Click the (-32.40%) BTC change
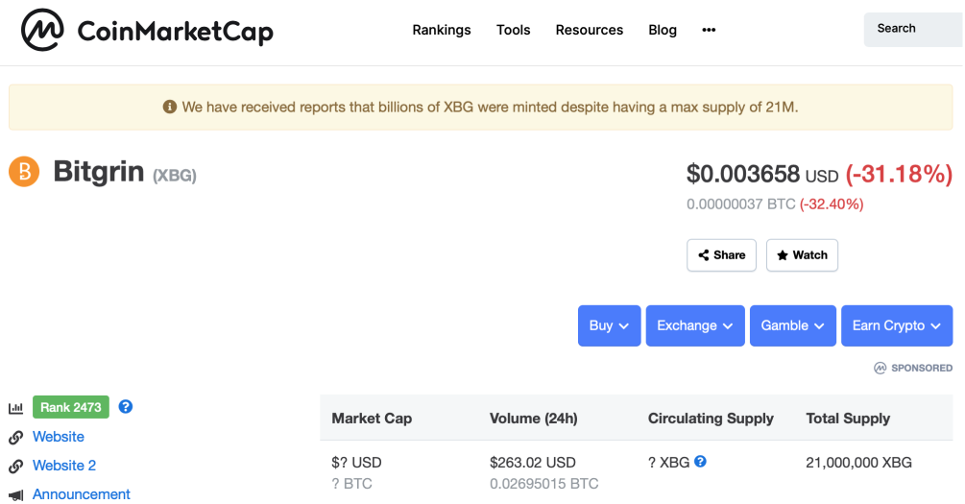Viewport: 965px width, 504px height. (x=832, y=204)
